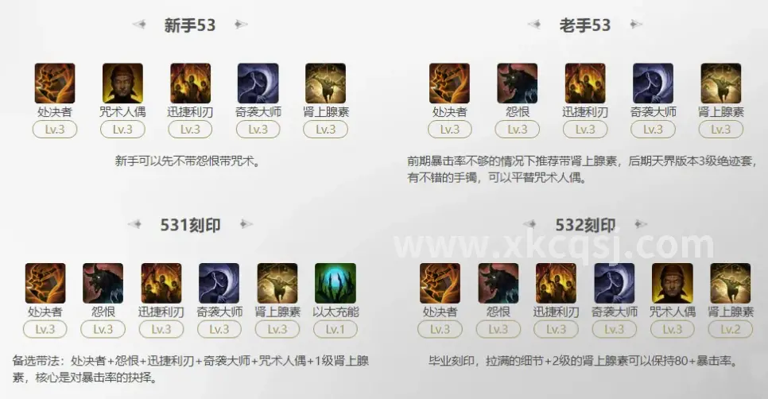Click the 奇袭大师 icon under 新手53

tap(258, 83)
